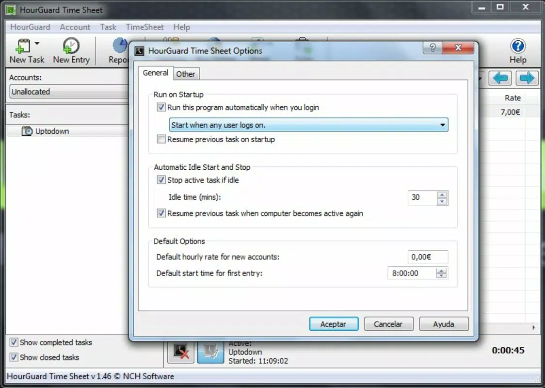The height and width of the screenshot is (388, 545).
Task: Open the Accounts Unallocated dropdown
Action: [x=69, y=92]
